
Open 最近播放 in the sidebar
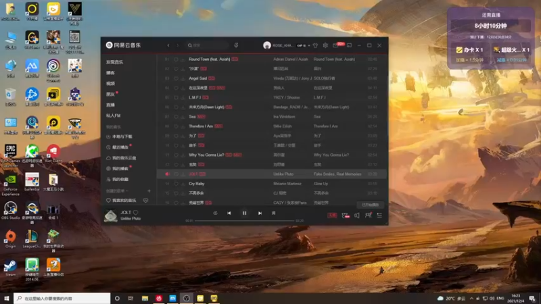(x=117, y=147)
